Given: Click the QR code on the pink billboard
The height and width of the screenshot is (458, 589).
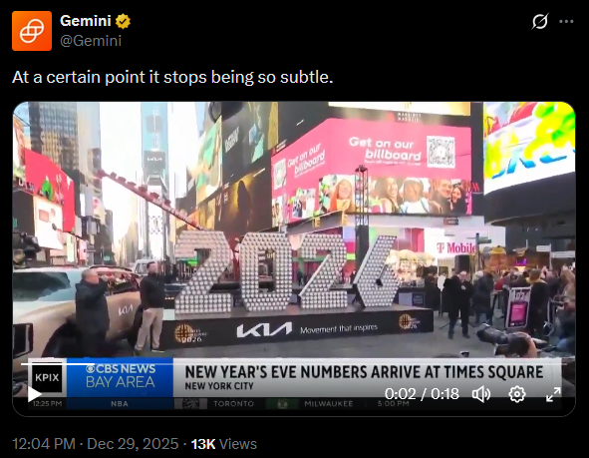Looking at the screenshot, I should pos(441,152).
